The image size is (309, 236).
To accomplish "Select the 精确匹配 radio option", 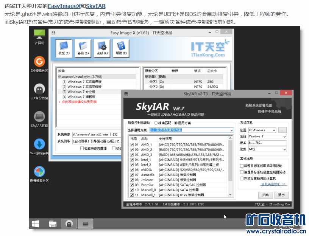I will tap(162, 123).
